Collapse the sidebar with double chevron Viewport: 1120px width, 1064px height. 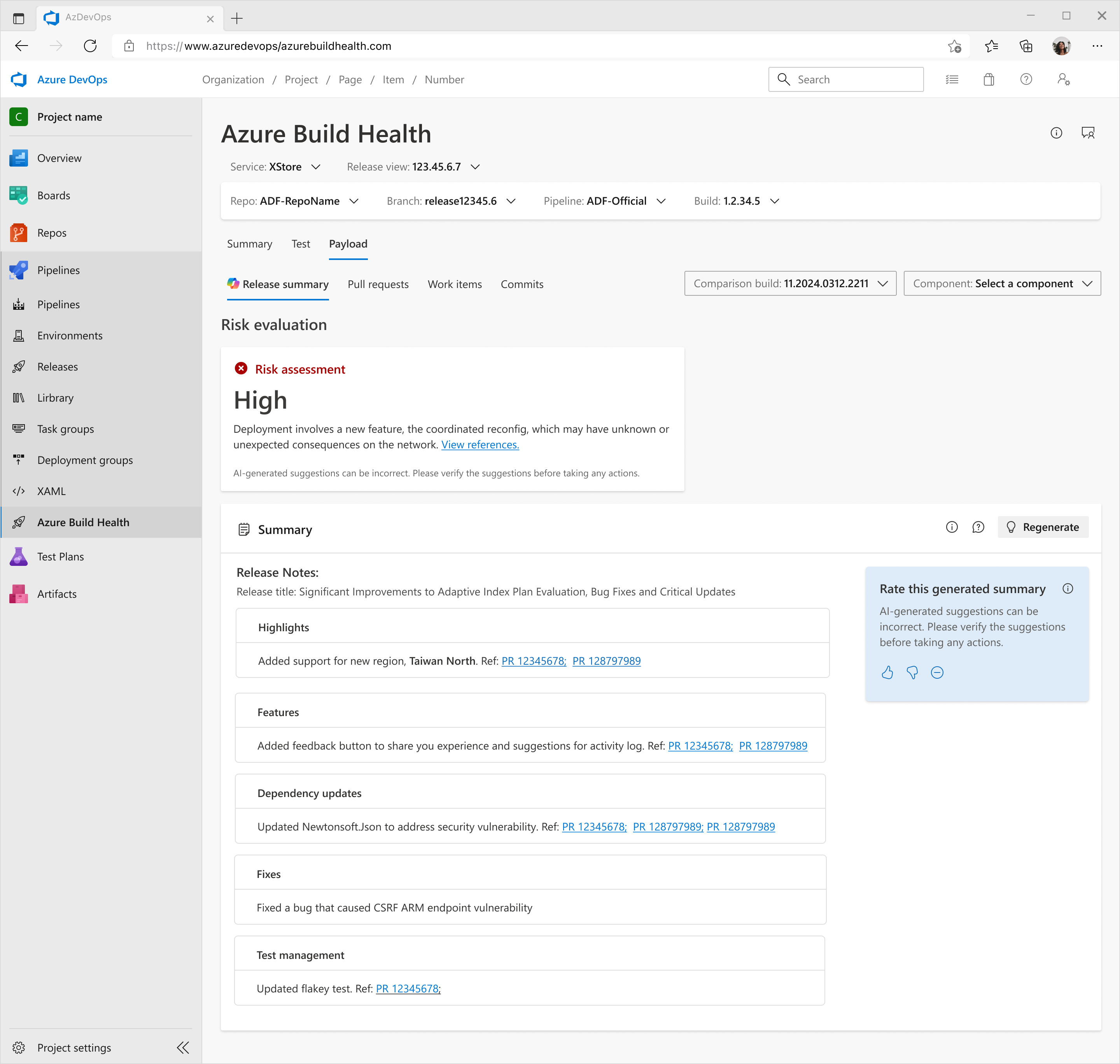point(182,1048)
